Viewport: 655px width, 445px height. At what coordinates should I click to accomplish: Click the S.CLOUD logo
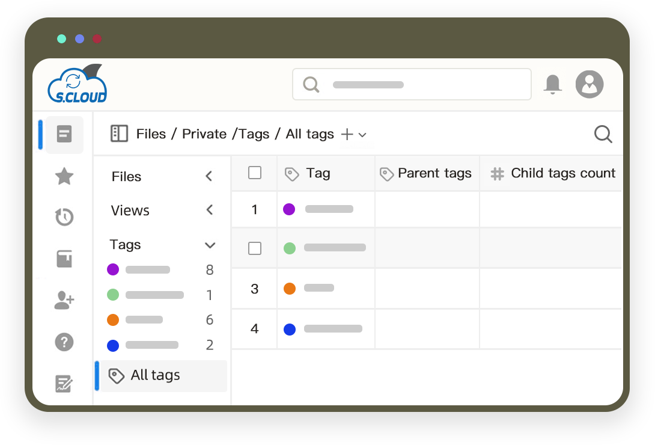(x=77, y=85)
